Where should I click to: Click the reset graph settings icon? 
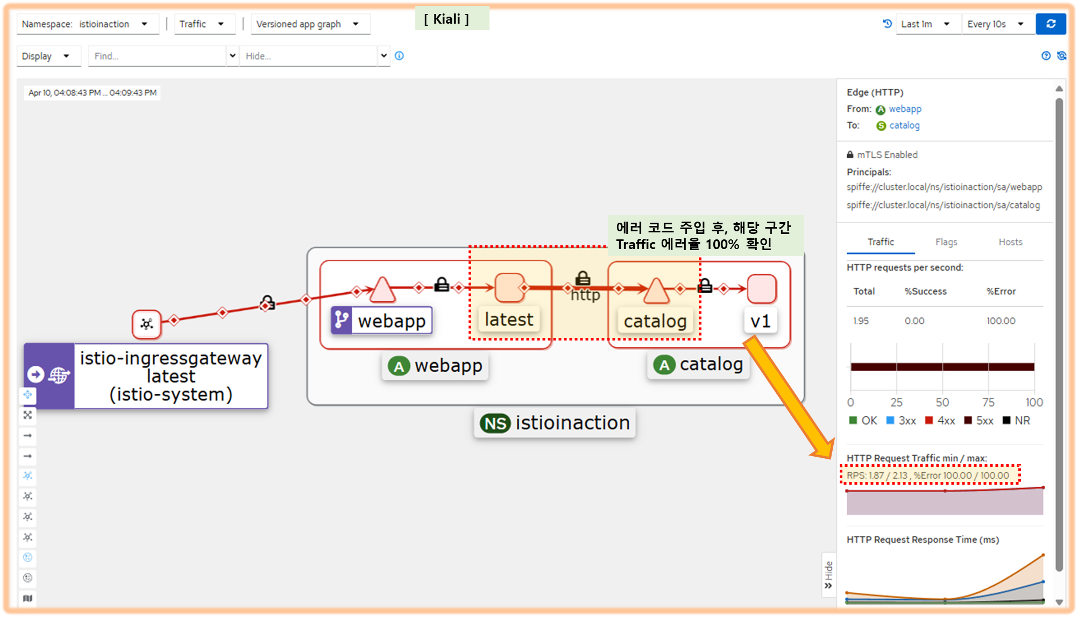[x=1061, y=55]
